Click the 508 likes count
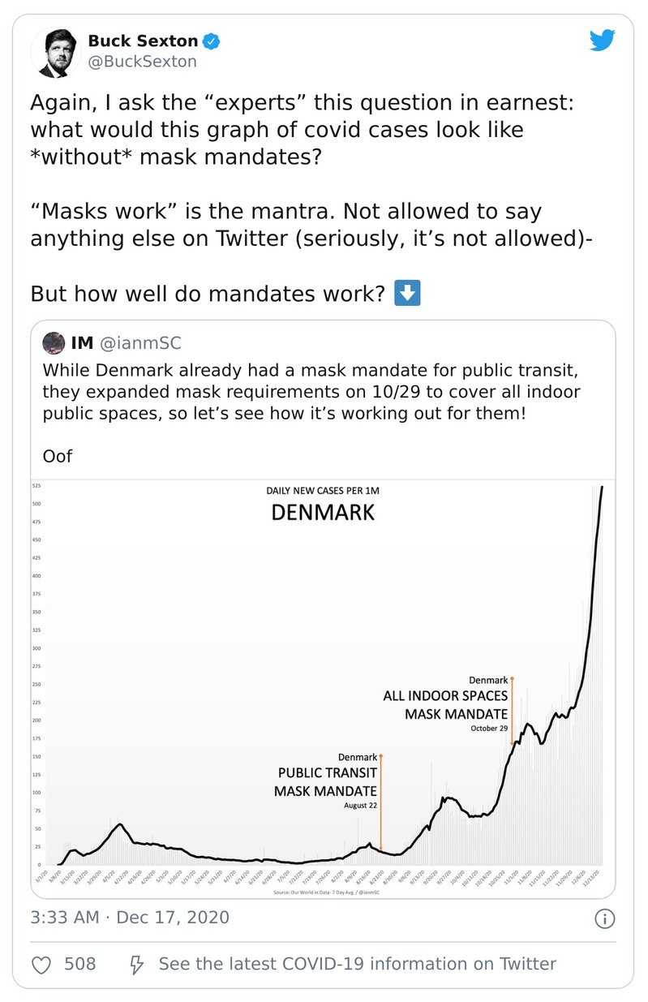The image size is (648, 1002). click(79, 964)
